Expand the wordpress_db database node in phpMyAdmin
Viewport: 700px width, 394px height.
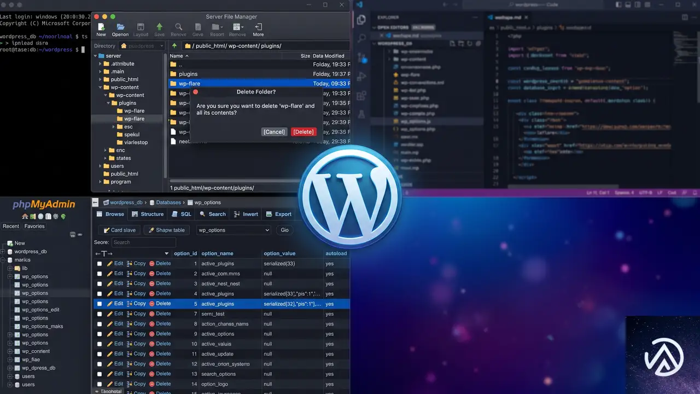click(3, 252)
